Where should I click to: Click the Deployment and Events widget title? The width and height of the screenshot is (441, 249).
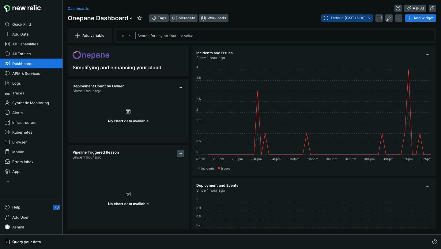pyautogui.click(x=217, y=186)
